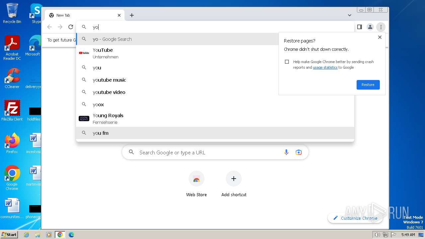The width and height of the screenshot is (425, 239).
Task: Click the Restore button
Action: [368, 85]
